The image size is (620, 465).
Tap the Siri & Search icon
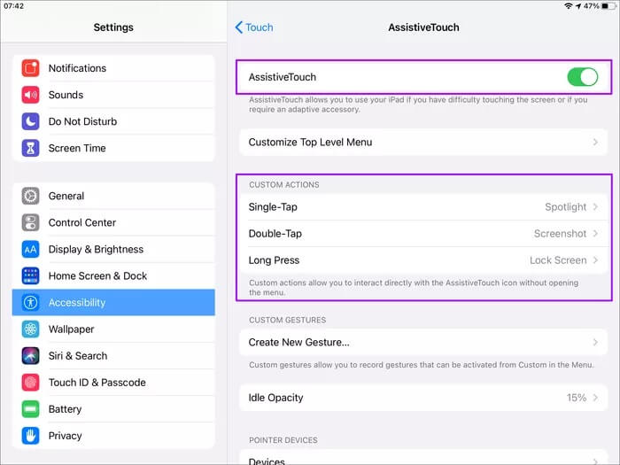click(x=31, y=356)
